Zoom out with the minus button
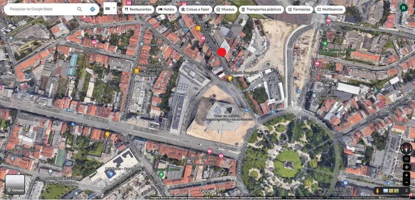Screen dimensions: 415x200 406,182
